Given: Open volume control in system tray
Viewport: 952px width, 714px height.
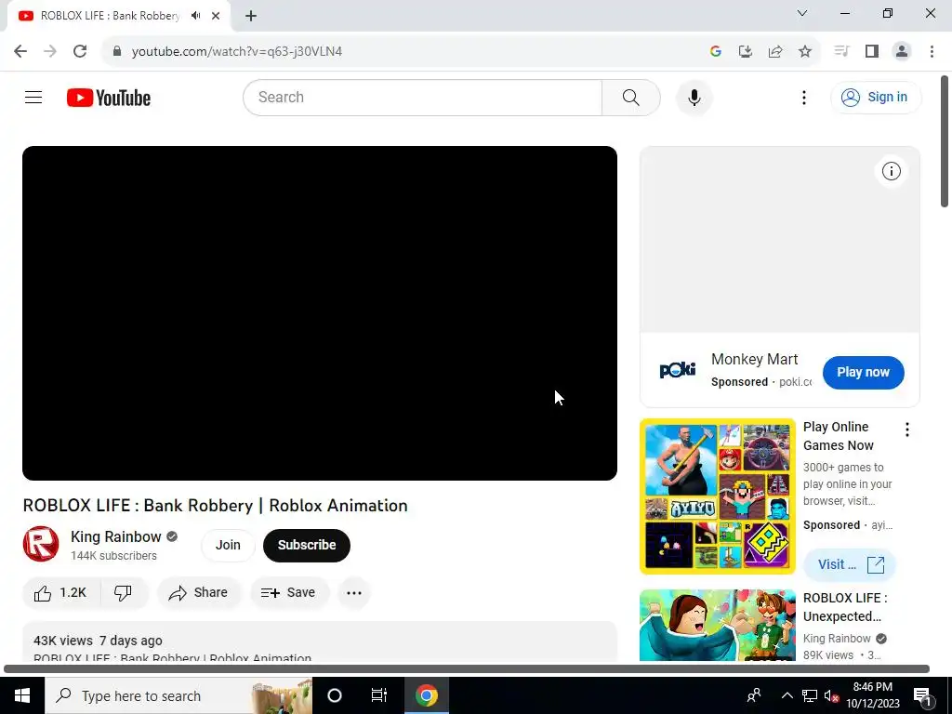Looking at the screenshot, I should pos(831,695).
